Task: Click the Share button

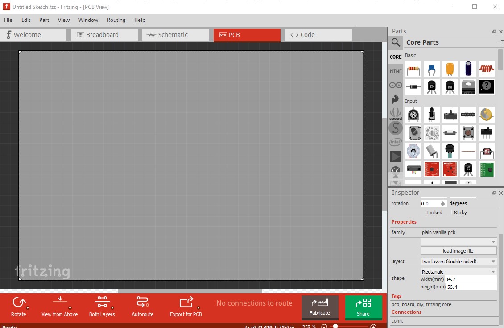Action: tap(364, 307)
